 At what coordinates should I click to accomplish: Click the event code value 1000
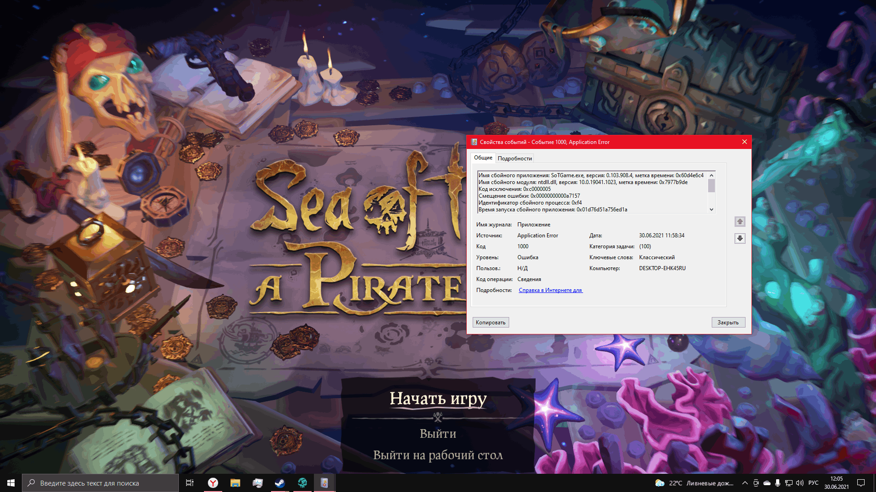coord(523,246)
